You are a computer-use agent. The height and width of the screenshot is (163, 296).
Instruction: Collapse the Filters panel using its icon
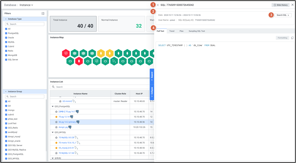pyautogui.click(x=43, y=13)
